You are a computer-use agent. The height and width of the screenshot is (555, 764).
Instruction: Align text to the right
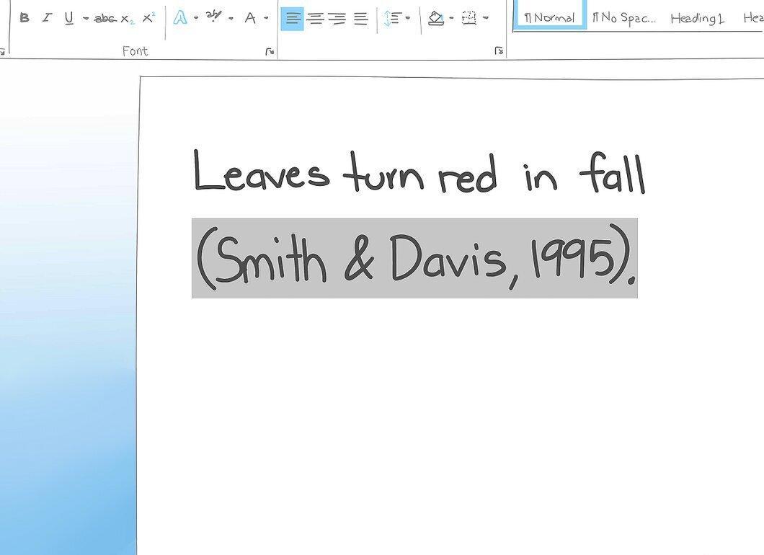click(x=337, y=19)
